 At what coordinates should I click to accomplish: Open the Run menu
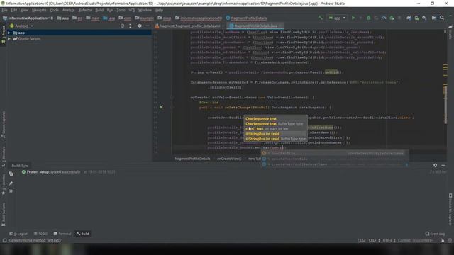click(x=110, y=10)
